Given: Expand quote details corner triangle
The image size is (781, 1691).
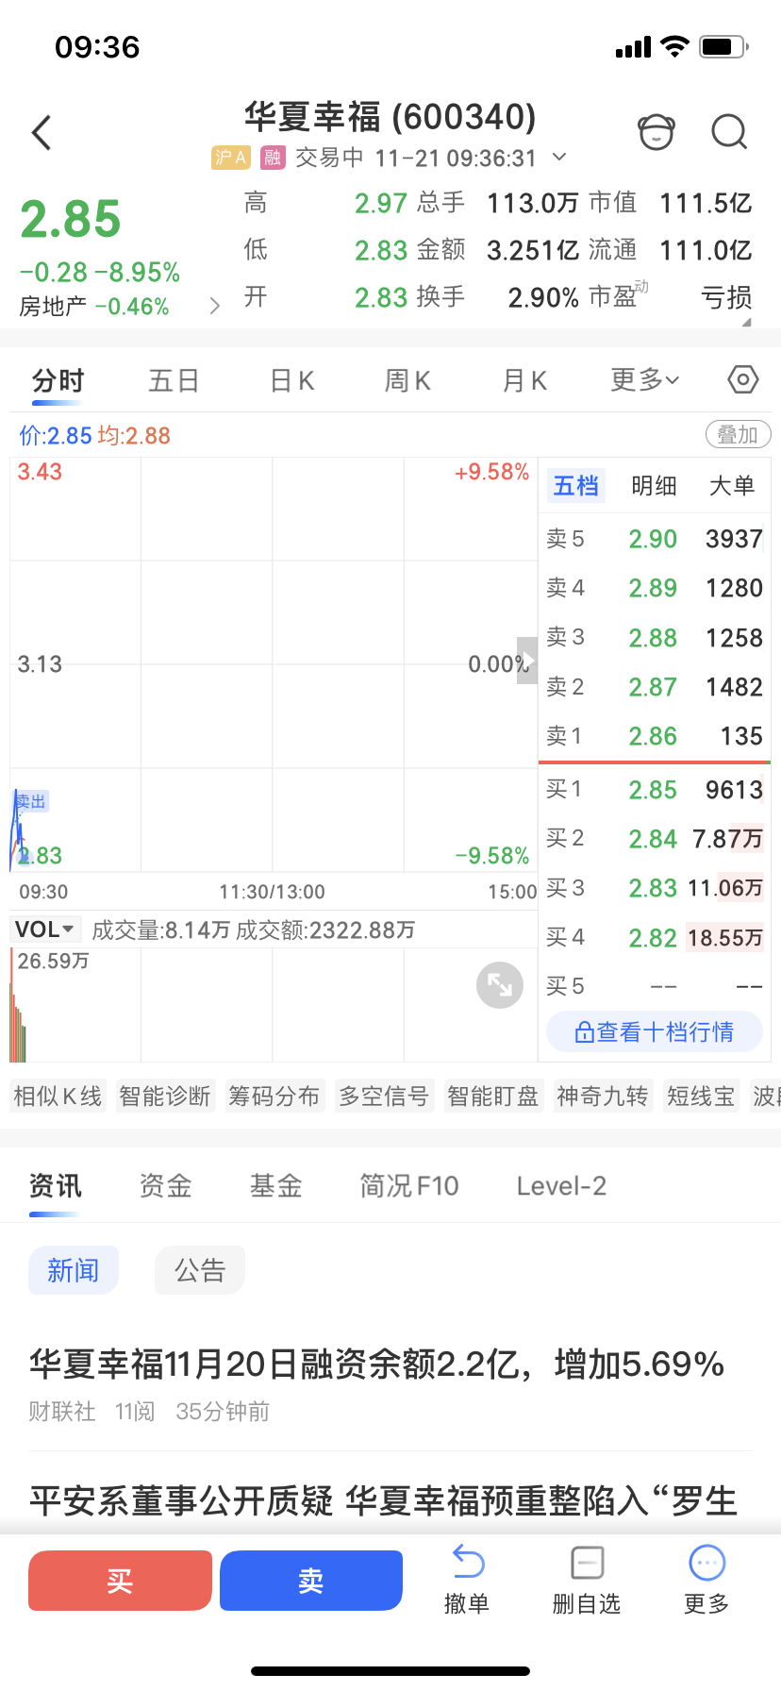Looking at the screenshot, I should click(x=747, y=322).
